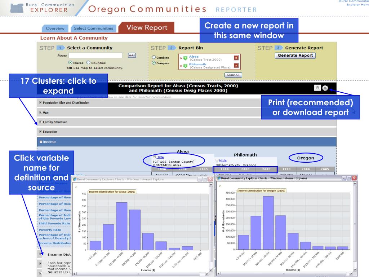The width and height of the screenshot is (369, 277).
Task: Collapse Alsea column using minus box
Action: pyautogui.click(x=154, y=157)
